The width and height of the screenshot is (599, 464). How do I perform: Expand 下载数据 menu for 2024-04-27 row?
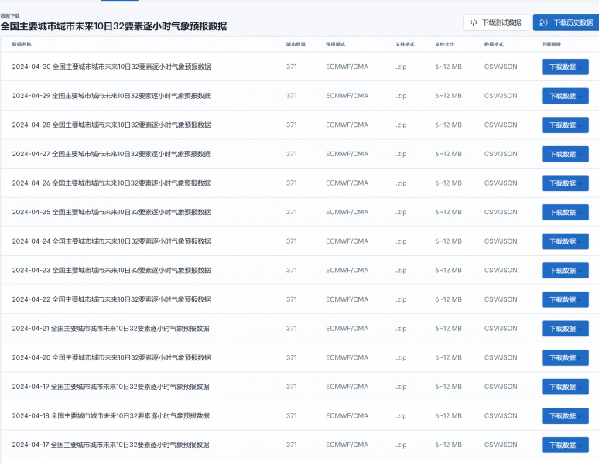[x=565, y=154]
